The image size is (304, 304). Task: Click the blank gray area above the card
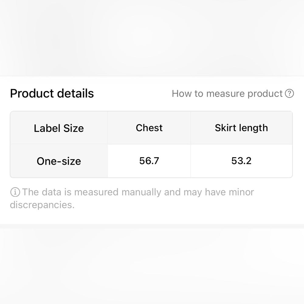152,36
